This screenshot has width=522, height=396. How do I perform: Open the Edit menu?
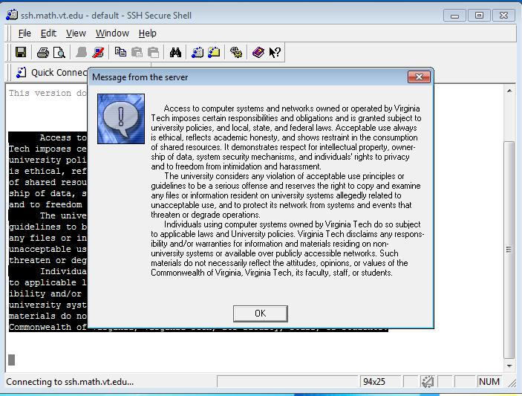[x=48, y=33]
